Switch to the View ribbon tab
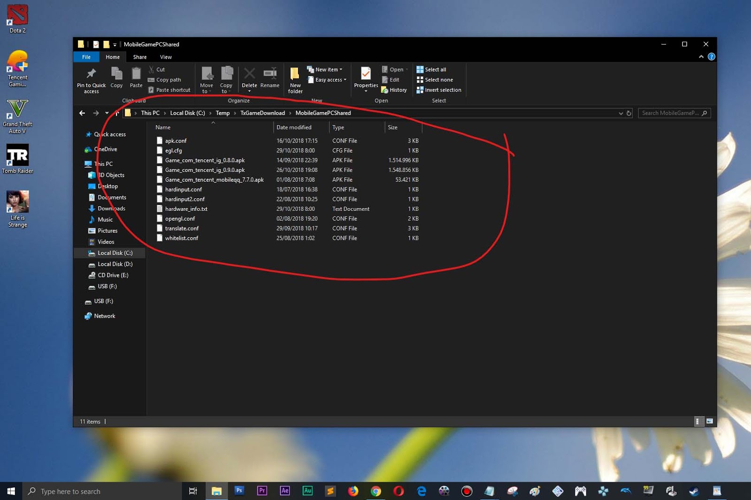Viewport: 751px width, 500px height. click(166, 57)
